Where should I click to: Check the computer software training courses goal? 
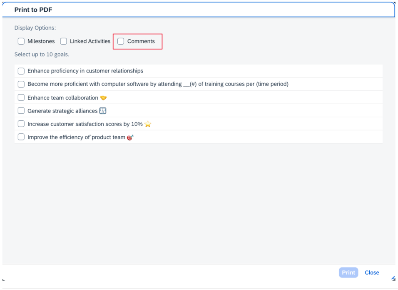click(x=21, y=84)
